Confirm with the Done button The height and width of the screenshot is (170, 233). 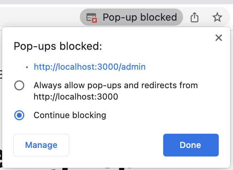(191, 145)
